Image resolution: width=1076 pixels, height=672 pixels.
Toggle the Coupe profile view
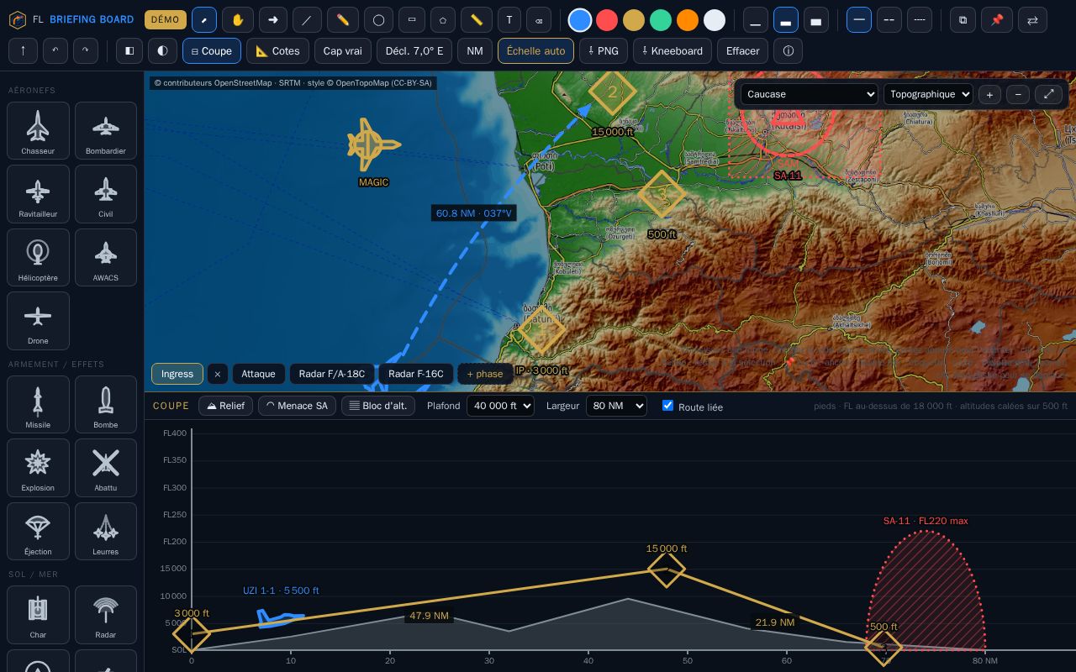pyautogui.click(x=212, y=50)
